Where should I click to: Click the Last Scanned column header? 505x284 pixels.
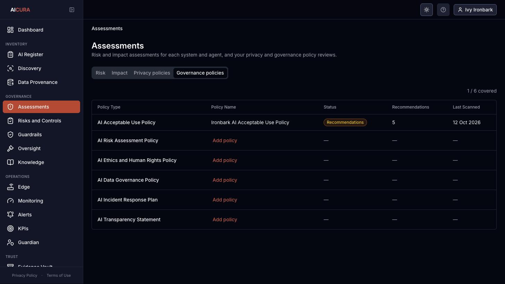(466, 107)
